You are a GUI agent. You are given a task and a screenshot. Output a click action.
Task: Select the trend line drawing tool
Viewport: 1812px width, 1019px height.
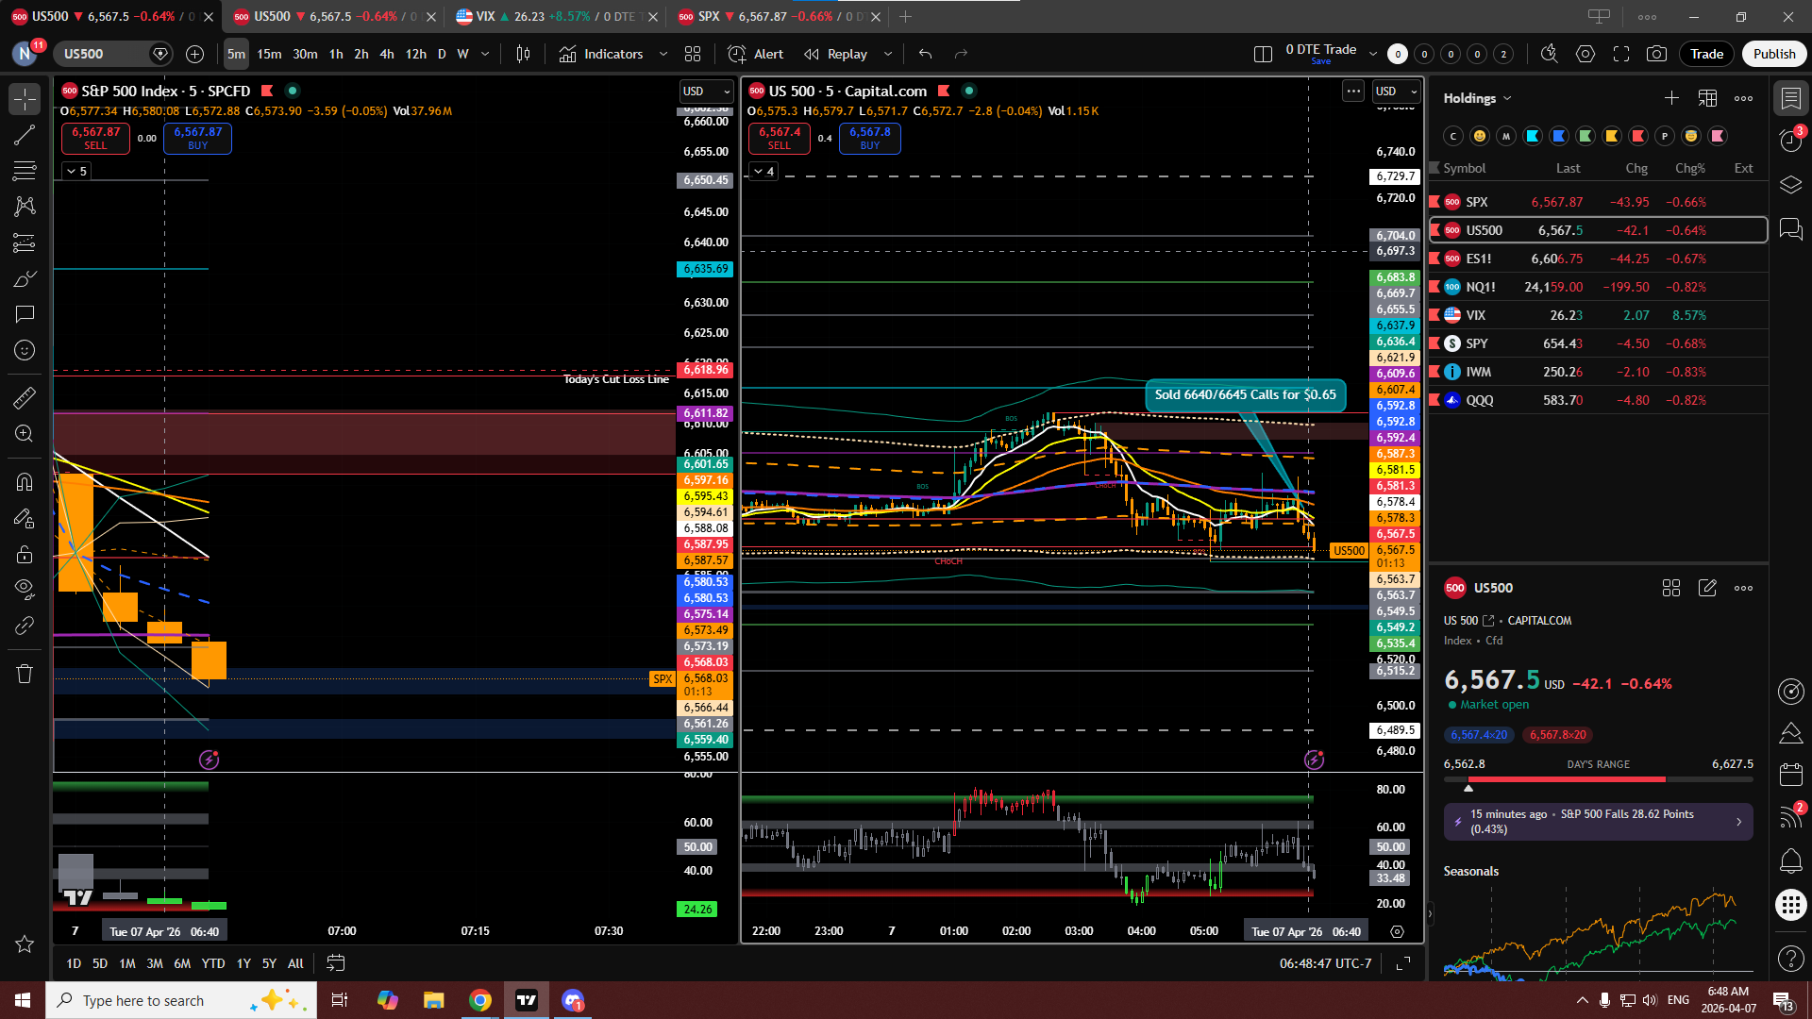point(25,135)
